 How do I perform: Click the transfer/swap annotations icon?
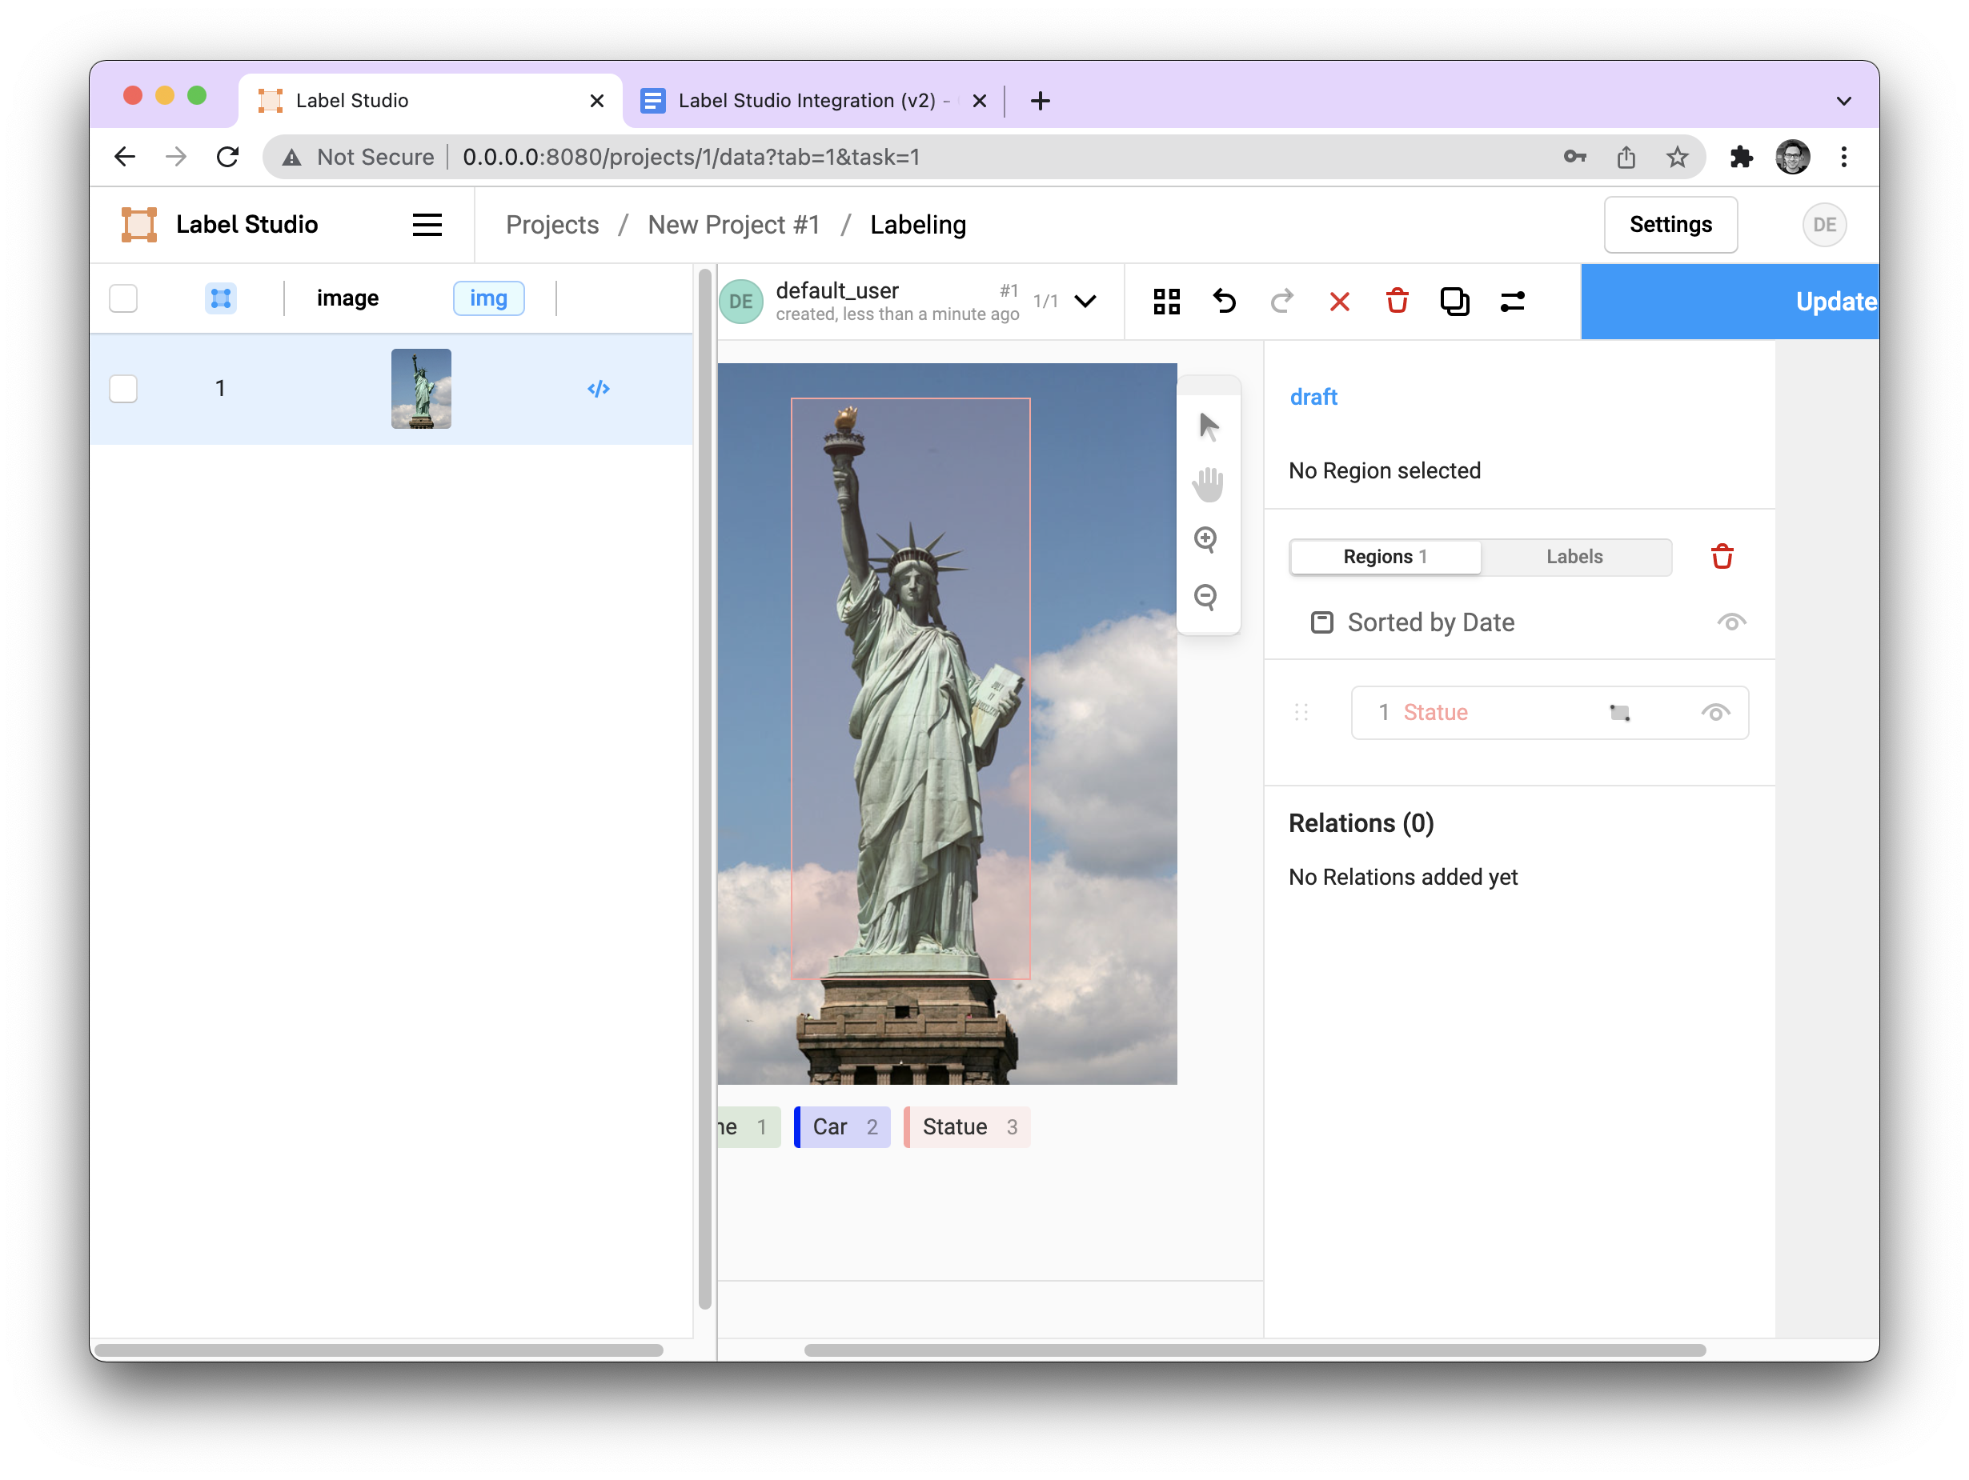[x=1510, y=300]
